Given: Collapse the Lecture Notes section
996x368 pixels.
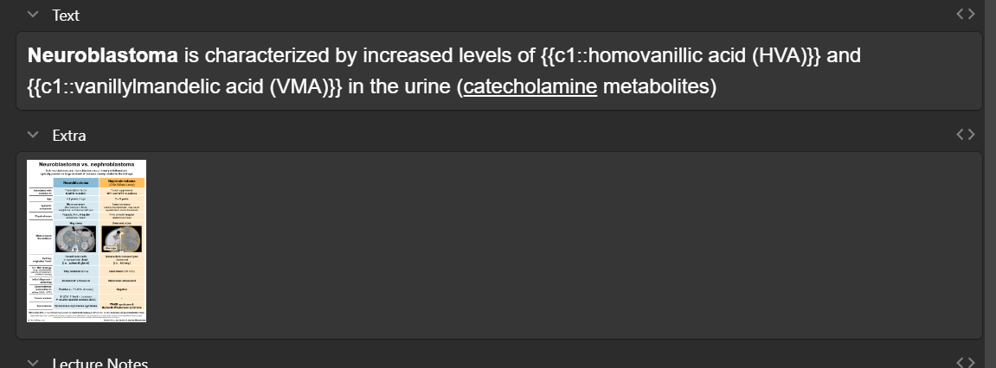Looking at the screenshot, I should [33, 363].
